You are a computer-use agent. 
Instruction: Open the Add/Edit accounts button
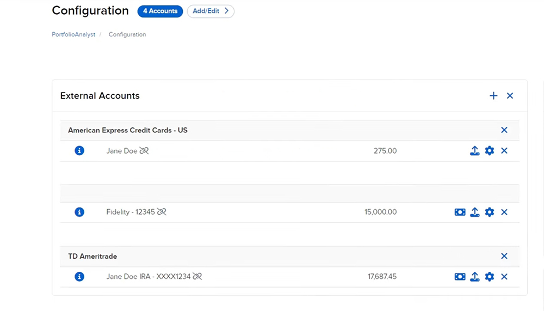pyautogui.click(x=211, y=11)
